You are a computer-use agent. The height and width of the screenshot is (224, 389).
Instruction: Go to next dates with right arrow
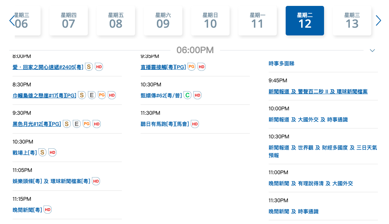pyautogui.click(x=378, y=21)
